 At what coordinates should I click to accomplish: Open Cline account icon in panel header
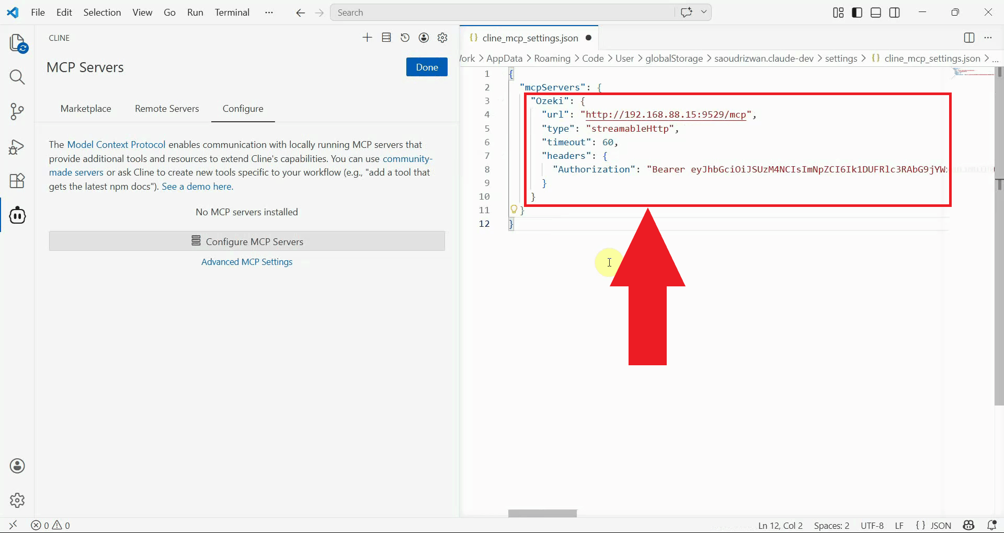(x=424, y=38)
